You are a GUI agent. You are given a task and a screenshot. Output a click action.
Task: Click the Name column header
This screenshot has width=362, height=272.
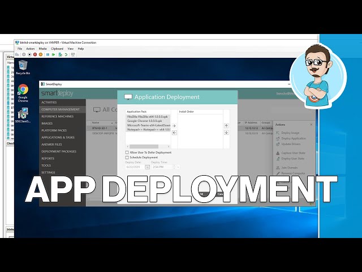(x=101, y=122)
